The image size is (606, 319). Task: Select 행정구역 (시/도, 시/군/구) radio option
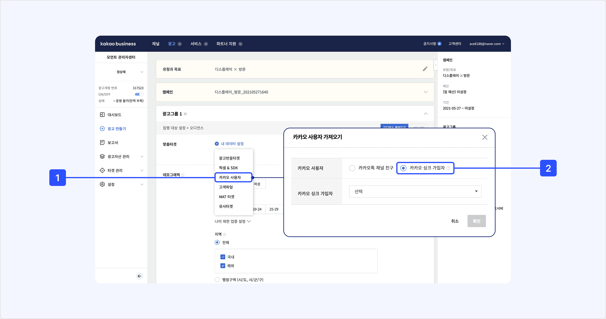click(217, 280)
